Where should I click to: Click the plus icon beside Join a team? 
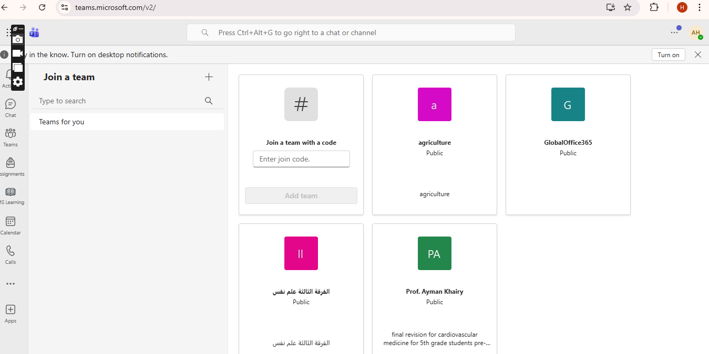coord(209,77)
